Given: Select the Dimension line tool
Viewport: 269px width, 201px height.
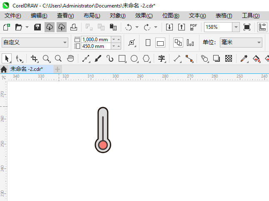Looking at the screenshot, I should tap(177, 58).
